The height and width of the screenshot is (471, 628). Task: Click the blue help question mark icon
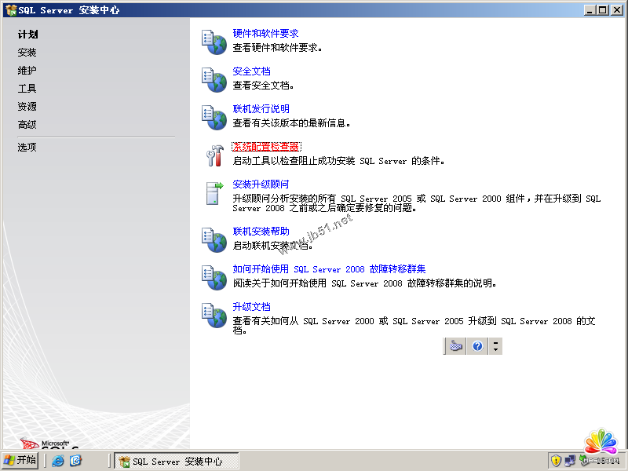point(476,346)
